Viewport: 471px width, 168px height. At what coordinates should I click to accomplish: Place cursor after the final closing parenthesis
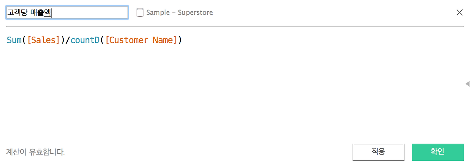click(183, 40)
